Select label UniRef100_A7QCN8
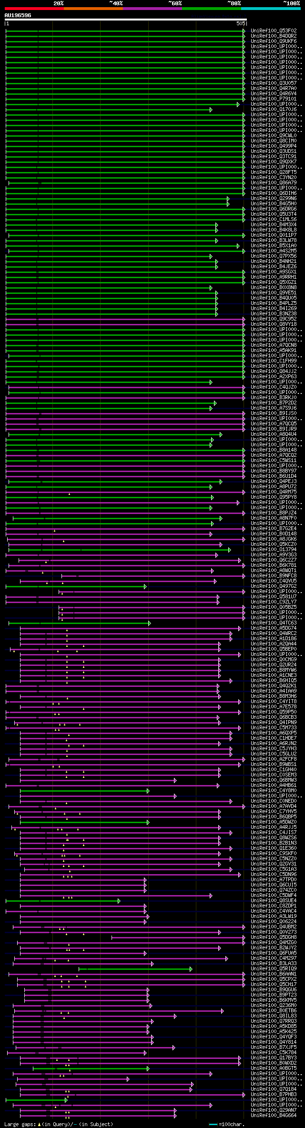 click(274, 345)
